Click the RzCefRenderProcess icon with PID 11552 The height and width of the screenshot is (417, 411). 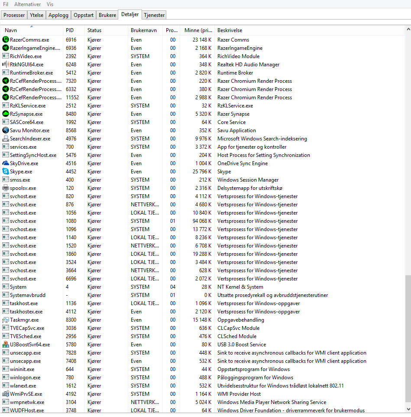point(6,98)
